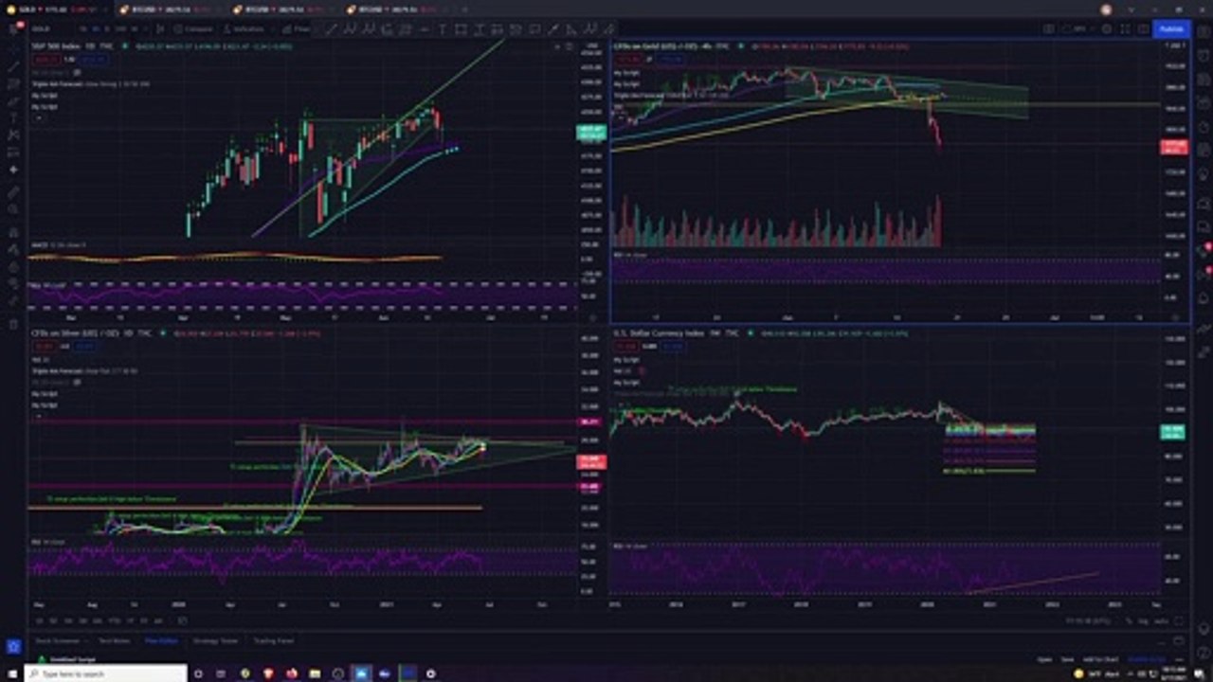1213x682 pixels.
Task: Open the Strategy Tester bottom tab
Action: (215, 641)
